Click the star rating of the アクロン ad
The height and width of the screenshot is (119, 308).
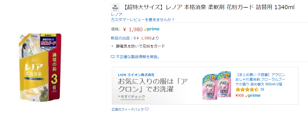pyautogui.click(x=247, y=90)
